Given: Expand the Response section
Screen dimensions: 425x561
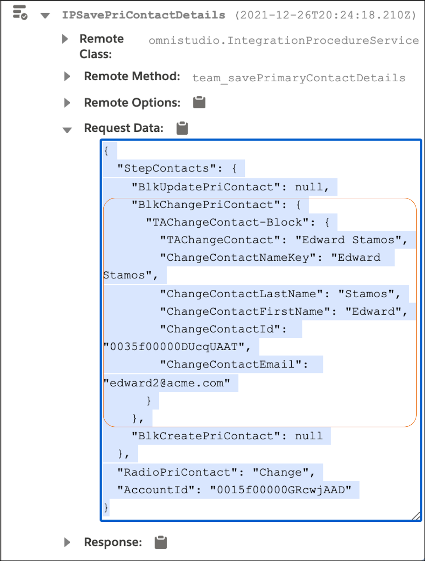Looking at the screenshot, I should pos(67,542).
